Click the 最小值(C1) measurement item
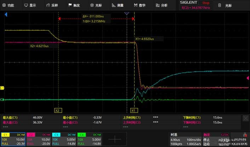This screenshot has width=250, height=147. (70, 118)
